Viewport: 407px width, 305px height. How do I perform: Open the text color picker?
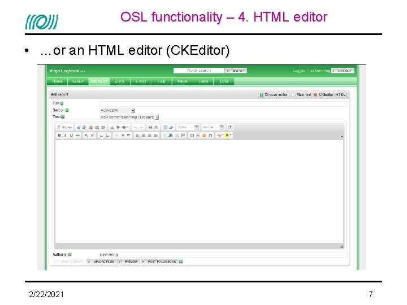point(220,136)
